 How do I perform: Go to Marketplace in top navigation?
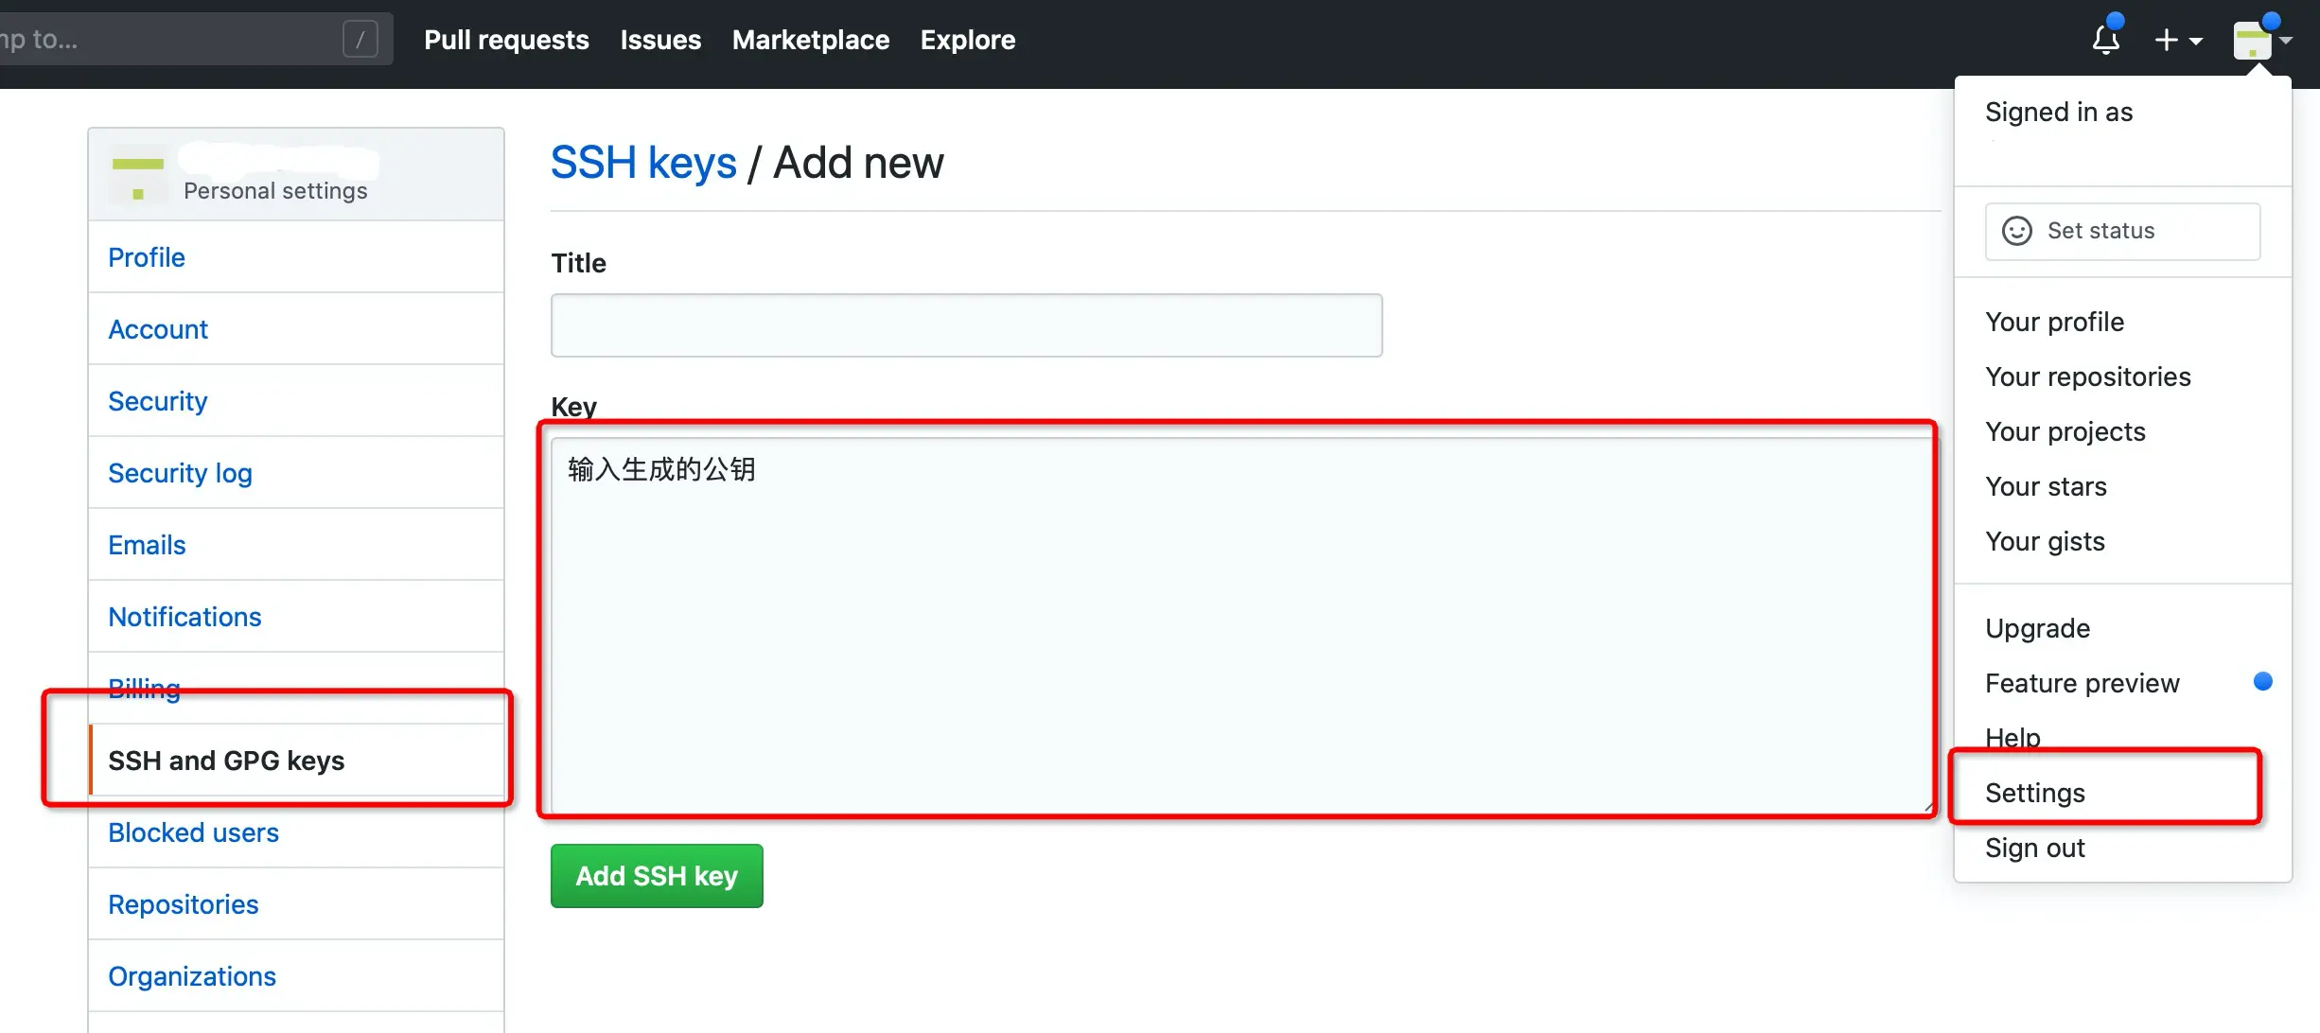pos(810,40)
